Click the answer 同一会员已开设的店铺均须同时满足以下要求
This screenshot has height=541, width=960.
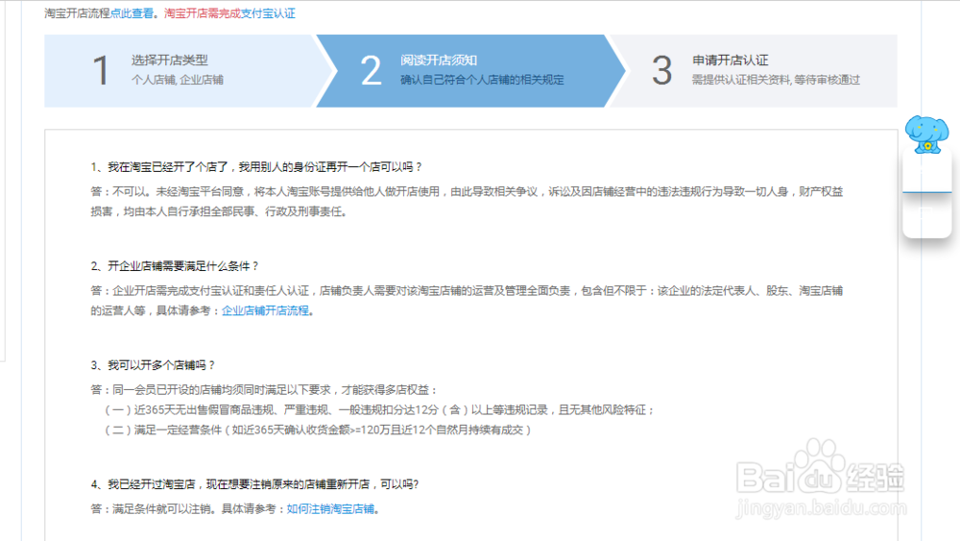tap(265, 390)
